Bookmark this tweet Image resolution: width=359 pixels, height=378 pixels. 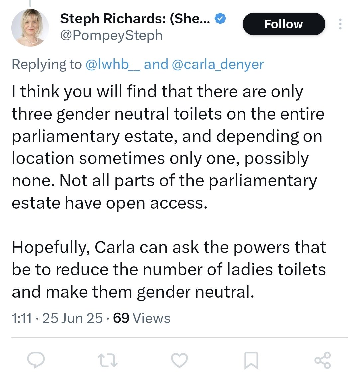(251, 360)
